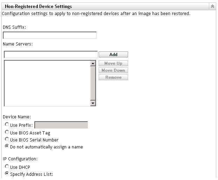
Task: Click the name servers list scrollbar track
Action: pyautogui.click(x=93, y=83)
